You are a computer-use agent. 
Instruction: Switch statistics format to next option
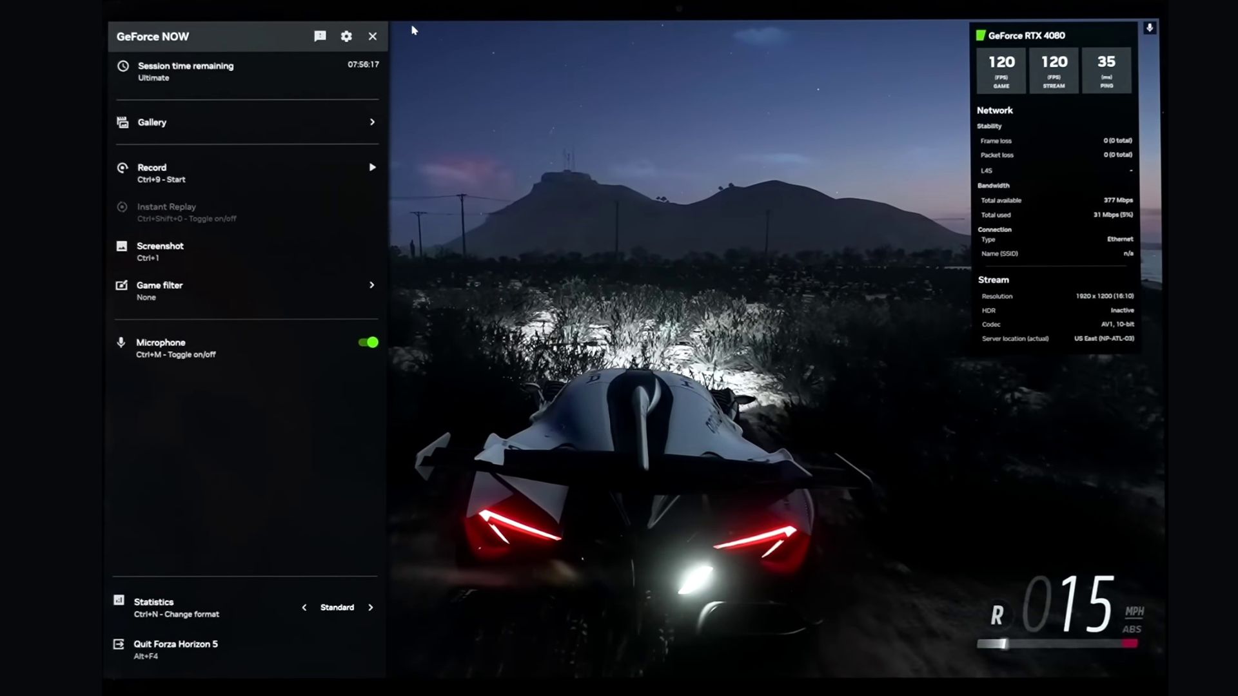tap(371, 607)
